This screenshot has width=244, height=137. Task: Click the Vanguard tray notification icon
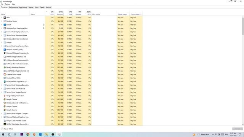coord(5,96)
